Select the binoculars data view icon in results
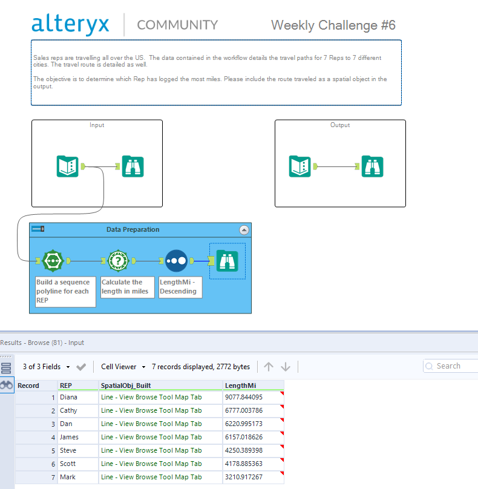Image resolution: width=478 pixels, height=489 pixels. (7, 386)
